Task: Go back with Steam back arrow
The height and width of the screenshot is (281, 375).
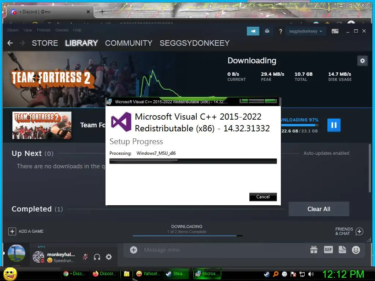Action: [x=10, y=43]
